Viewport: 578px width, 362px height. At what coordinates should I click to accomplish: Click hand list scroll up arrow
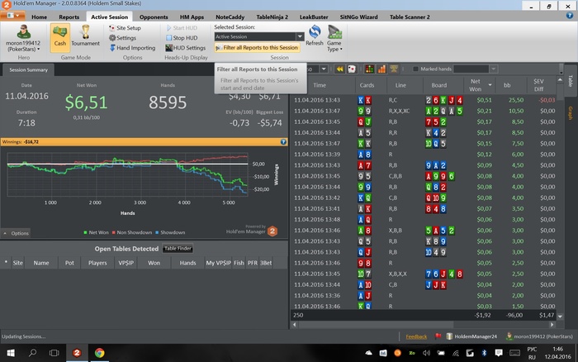(560, 79)
